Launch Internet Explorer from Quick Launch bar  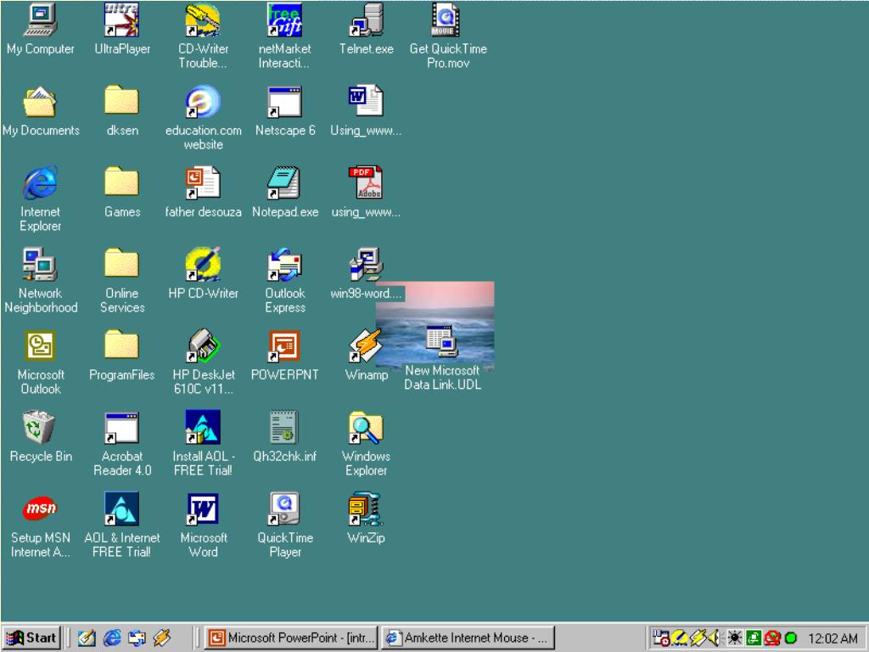pyautogui.click(x=111, y=638)
